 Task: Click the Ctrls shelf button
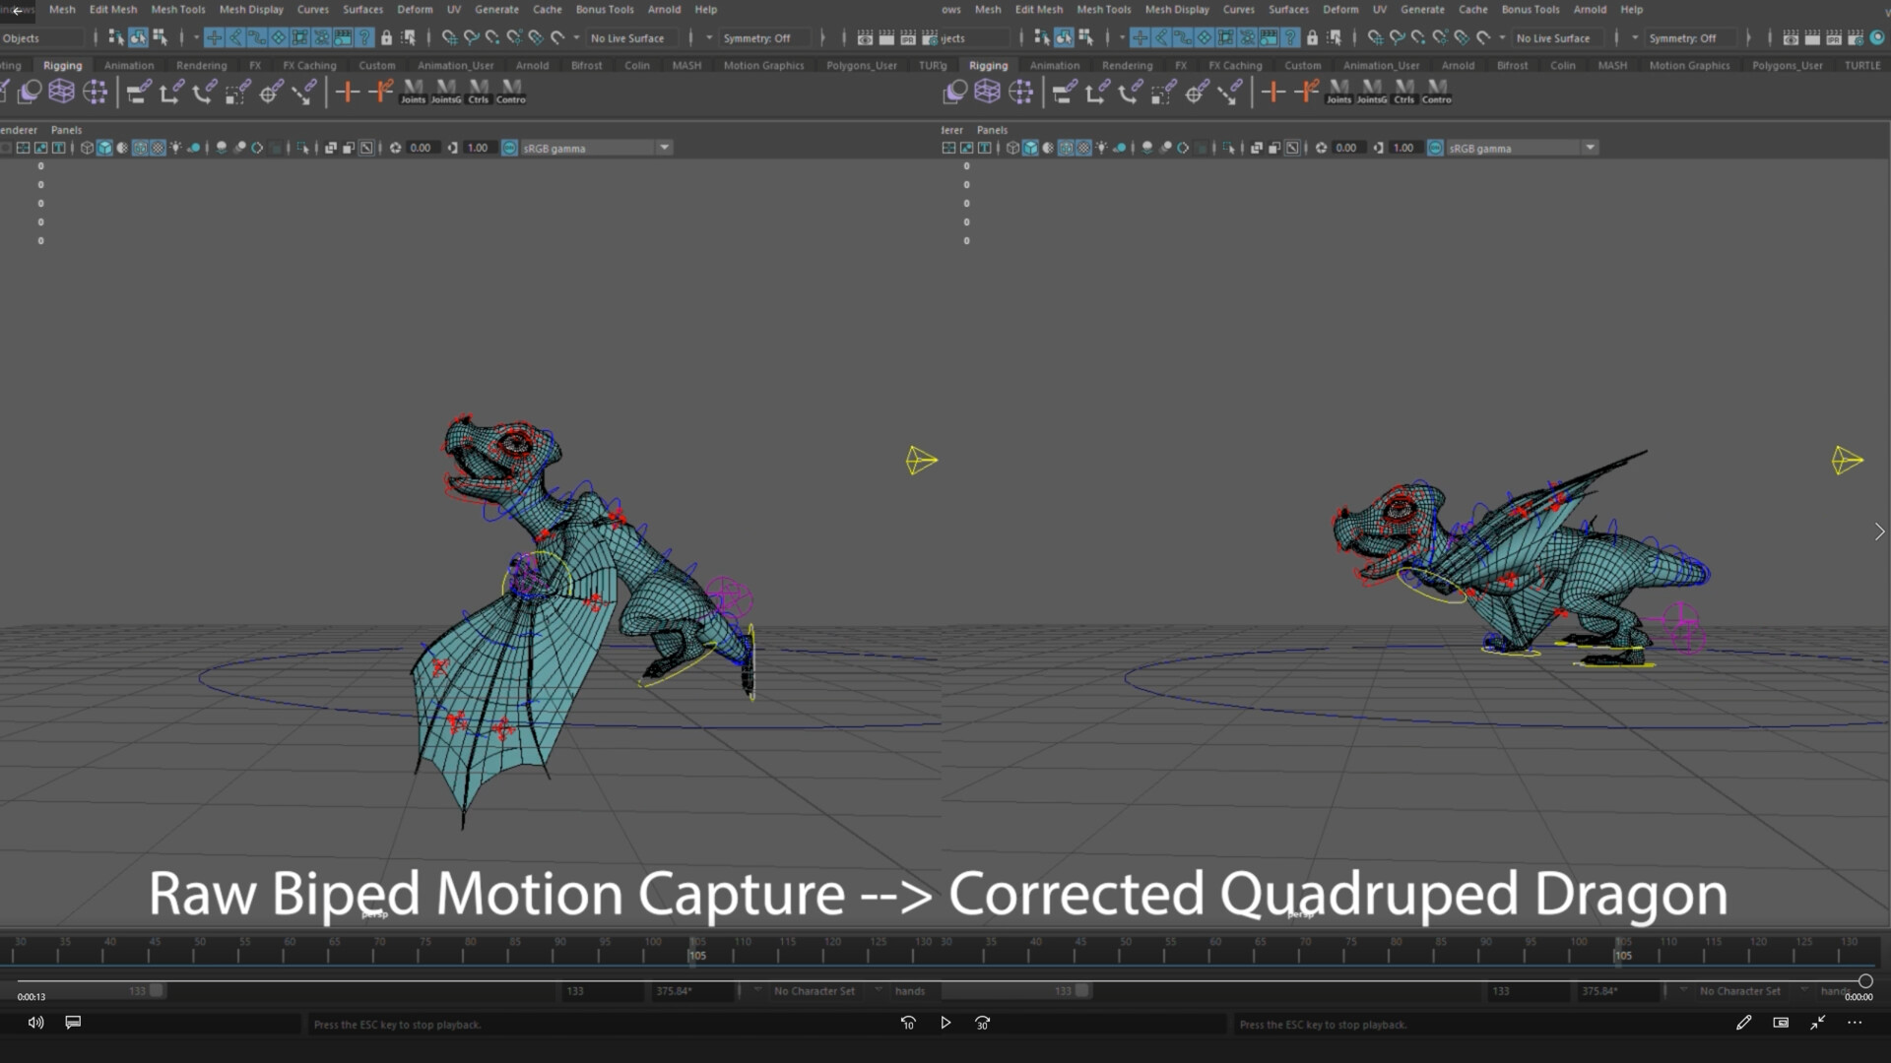coord(477,94)
